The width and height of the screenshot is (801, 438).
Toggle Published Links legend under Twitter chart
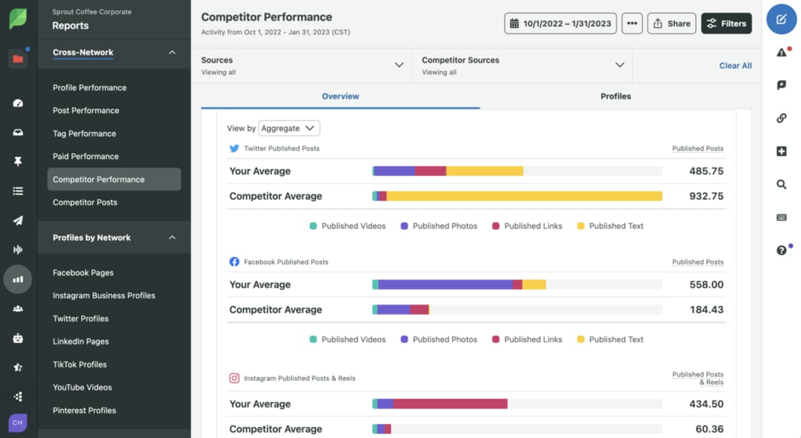point(526,226)
